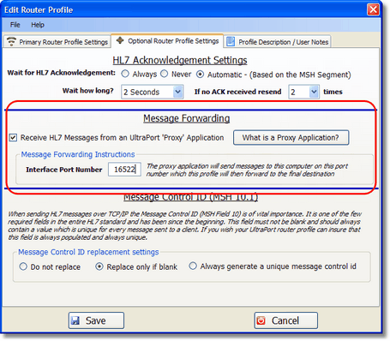Close the Edit Router Profile window
This screenshot has height=341, width=390.
[373, 9]
